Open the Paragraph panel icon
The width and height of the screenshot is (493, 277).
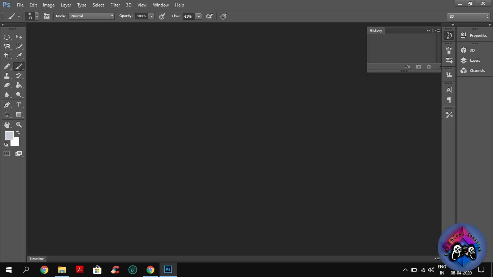click(449, 100)
